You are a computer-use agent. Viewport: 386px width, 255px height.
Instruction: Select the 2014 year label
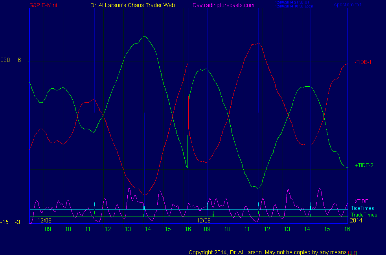pyautogui.click(x=356, y=220)
